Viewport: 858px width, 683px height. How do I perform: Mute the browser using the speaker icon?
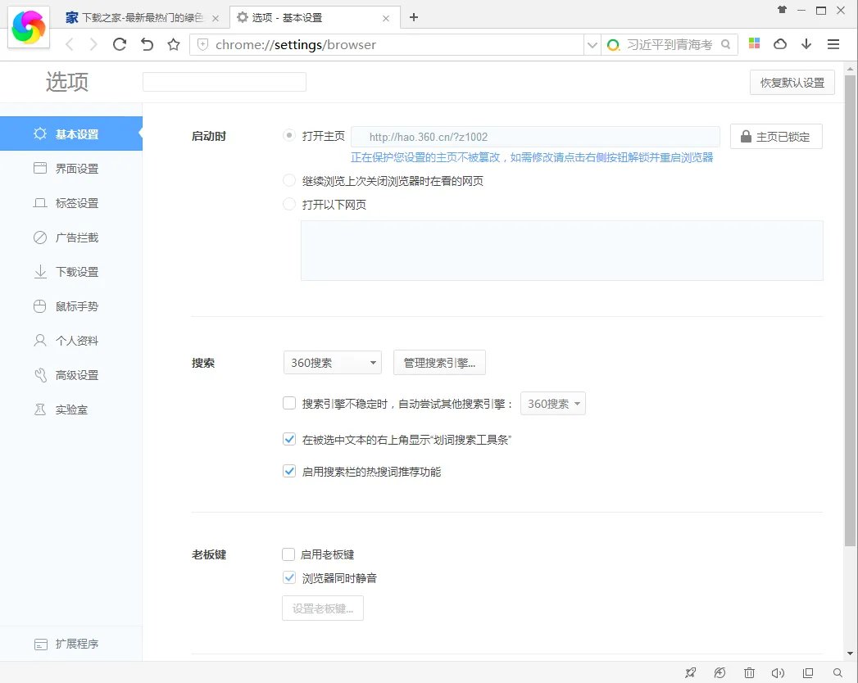click(x=778, y=672)
